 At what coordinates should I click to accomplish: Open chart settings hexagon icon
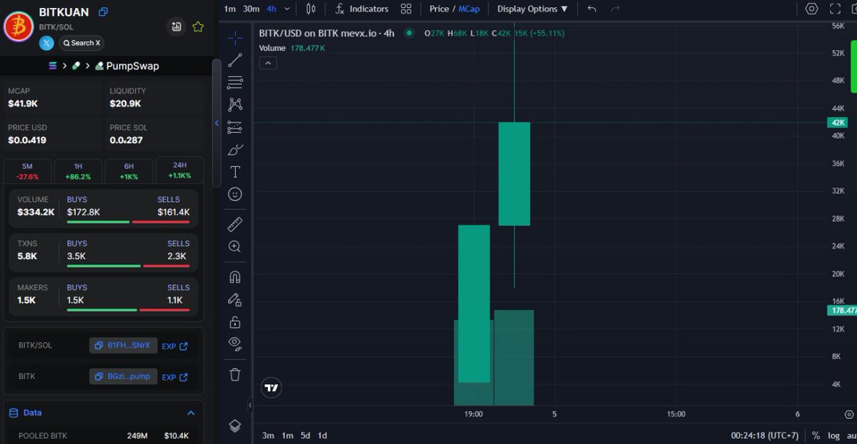click(x=812, y=9)
